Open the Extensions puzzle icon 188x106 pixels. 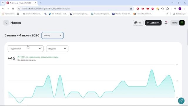click(167, 9)
